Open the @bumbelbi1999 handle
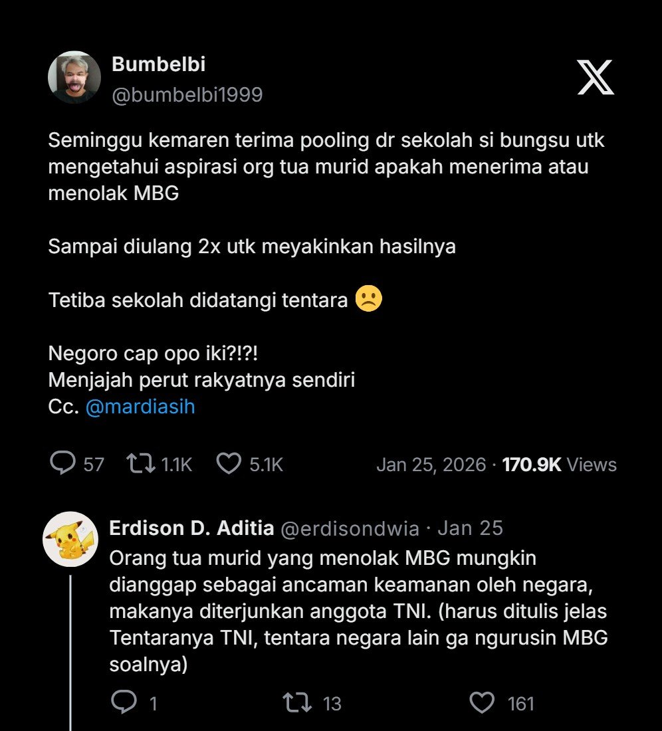Screen dimensions: 662x731 point(187,95)
